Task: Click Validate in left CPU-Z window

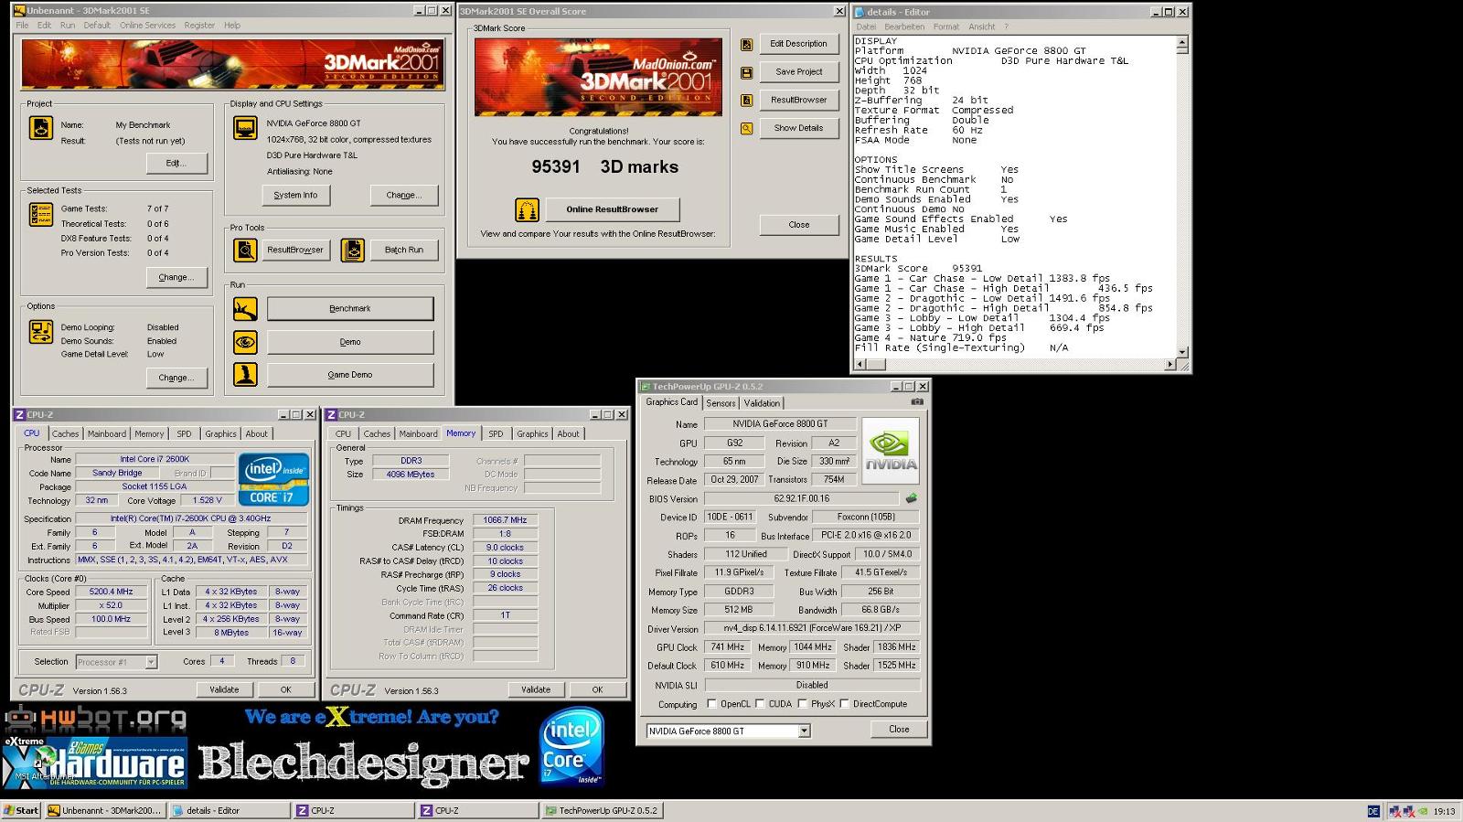Action: click(224, 689)
